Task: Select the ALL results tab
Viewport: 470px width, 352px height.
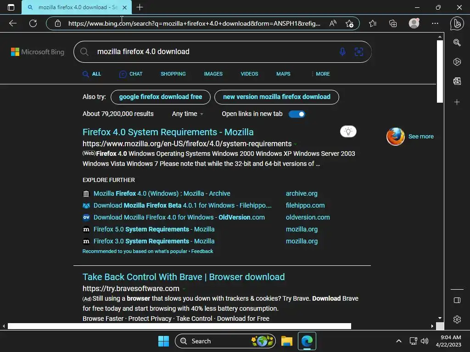Action: click(92, 74)
